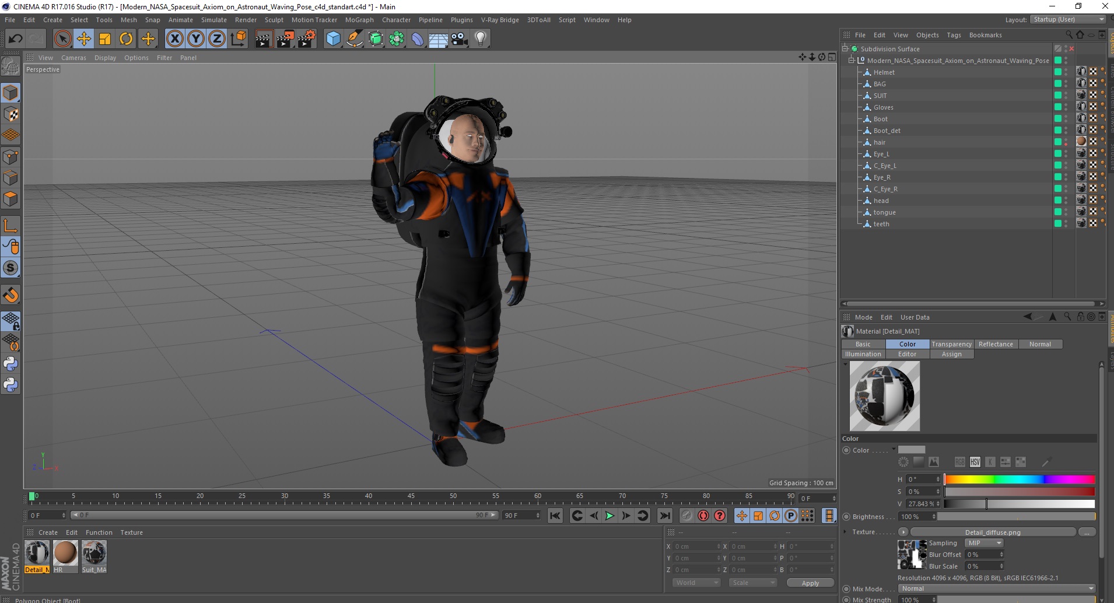Viewport: 1114px width, 603px height.
Task: Toggle Y axis lock
Action: coord(196,39)
